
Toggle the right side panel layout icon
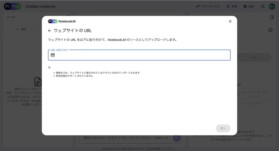(x=272, y=17)
